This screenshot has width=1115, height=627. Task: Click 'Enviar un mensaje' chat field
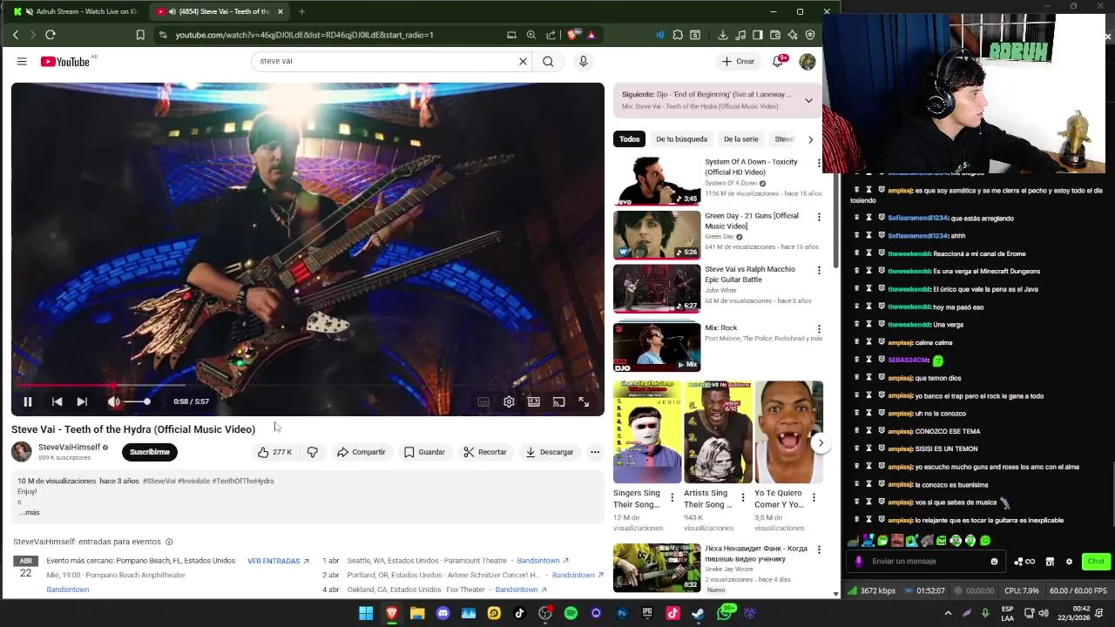928,562
